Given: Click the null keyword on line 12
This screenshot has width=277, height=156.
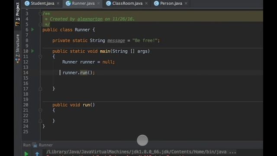Looking at the screenshot, I should (x=107, y=62).
